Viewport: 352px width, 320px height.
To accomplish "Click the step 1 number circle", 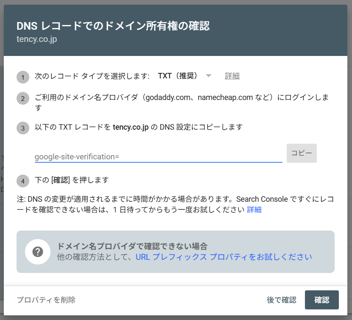I will (23, 78).
